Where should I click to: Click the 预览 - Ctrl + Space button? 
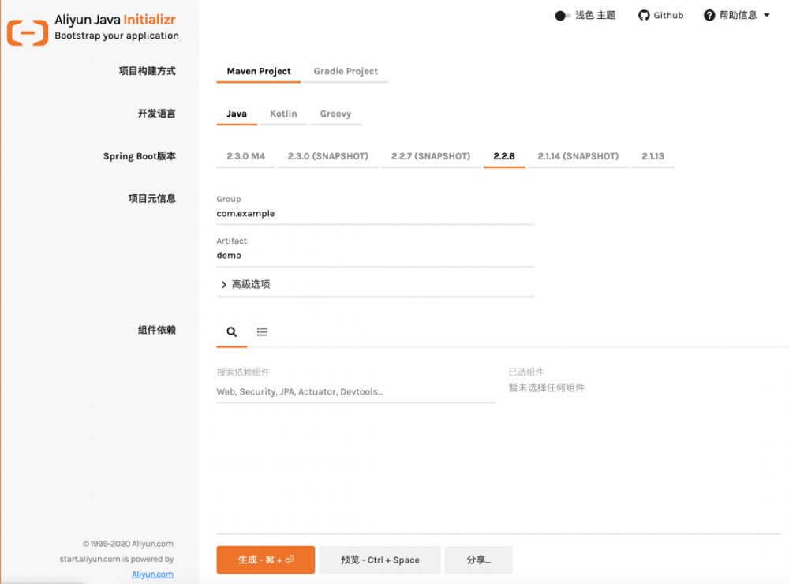pos(380,559)
